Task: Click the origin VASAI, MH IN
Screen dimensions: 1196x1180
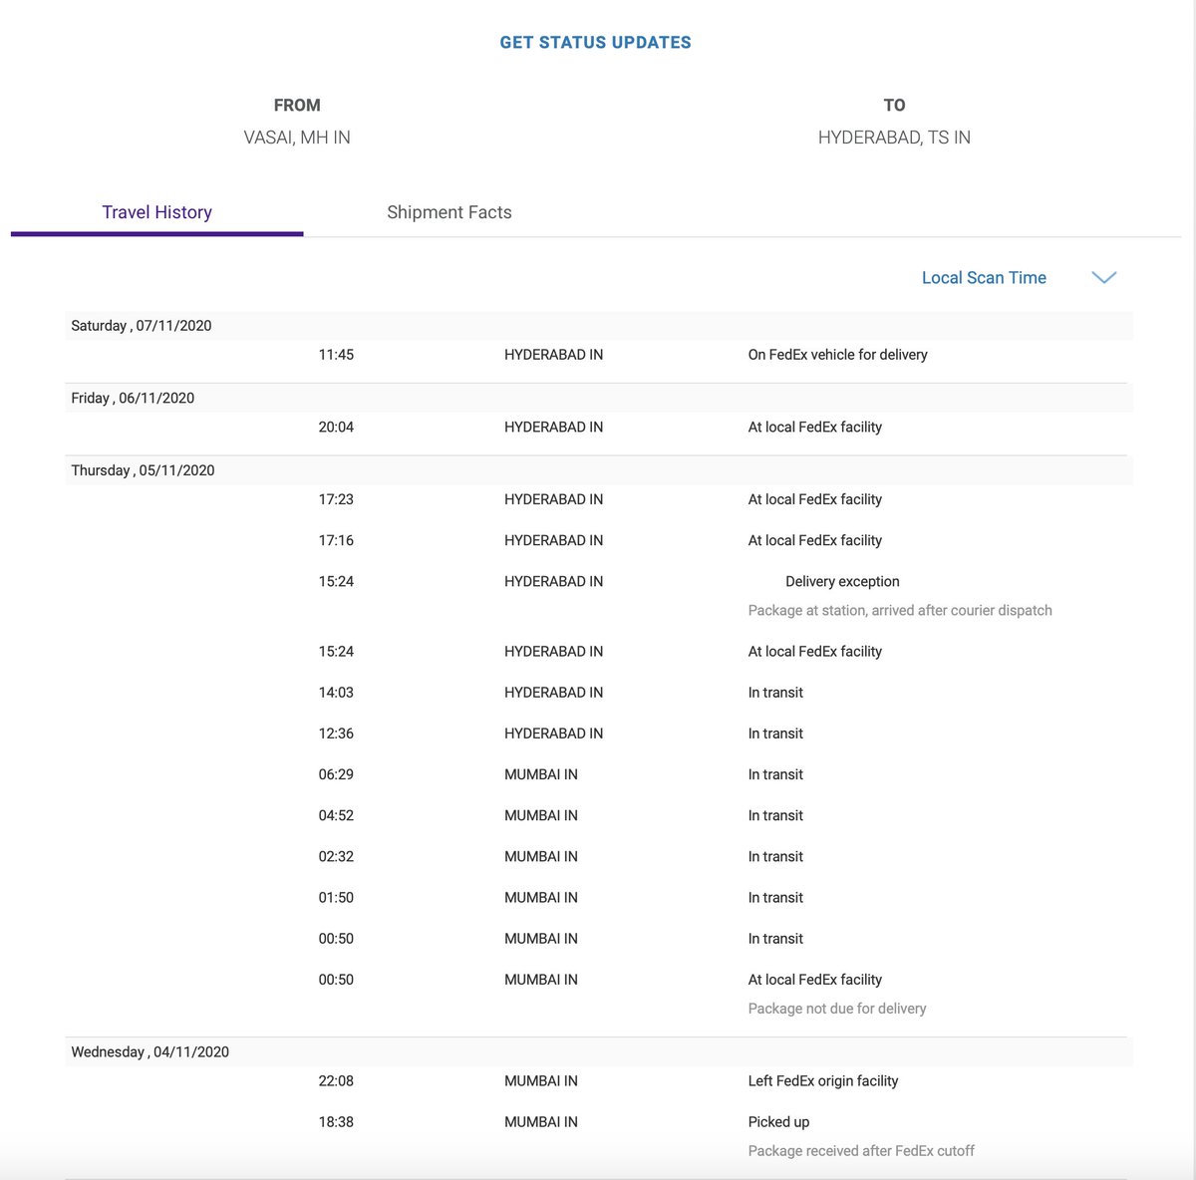Action: (x=297, y=138)
